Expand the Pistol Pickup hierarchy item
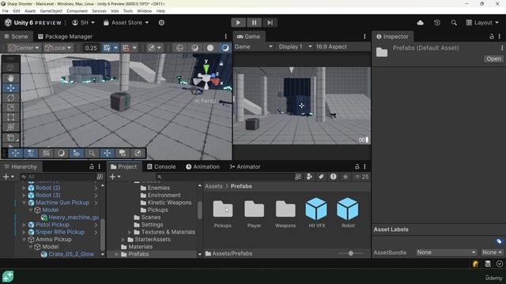This screenshot has height=284, width=506. [x=24, y=225]
